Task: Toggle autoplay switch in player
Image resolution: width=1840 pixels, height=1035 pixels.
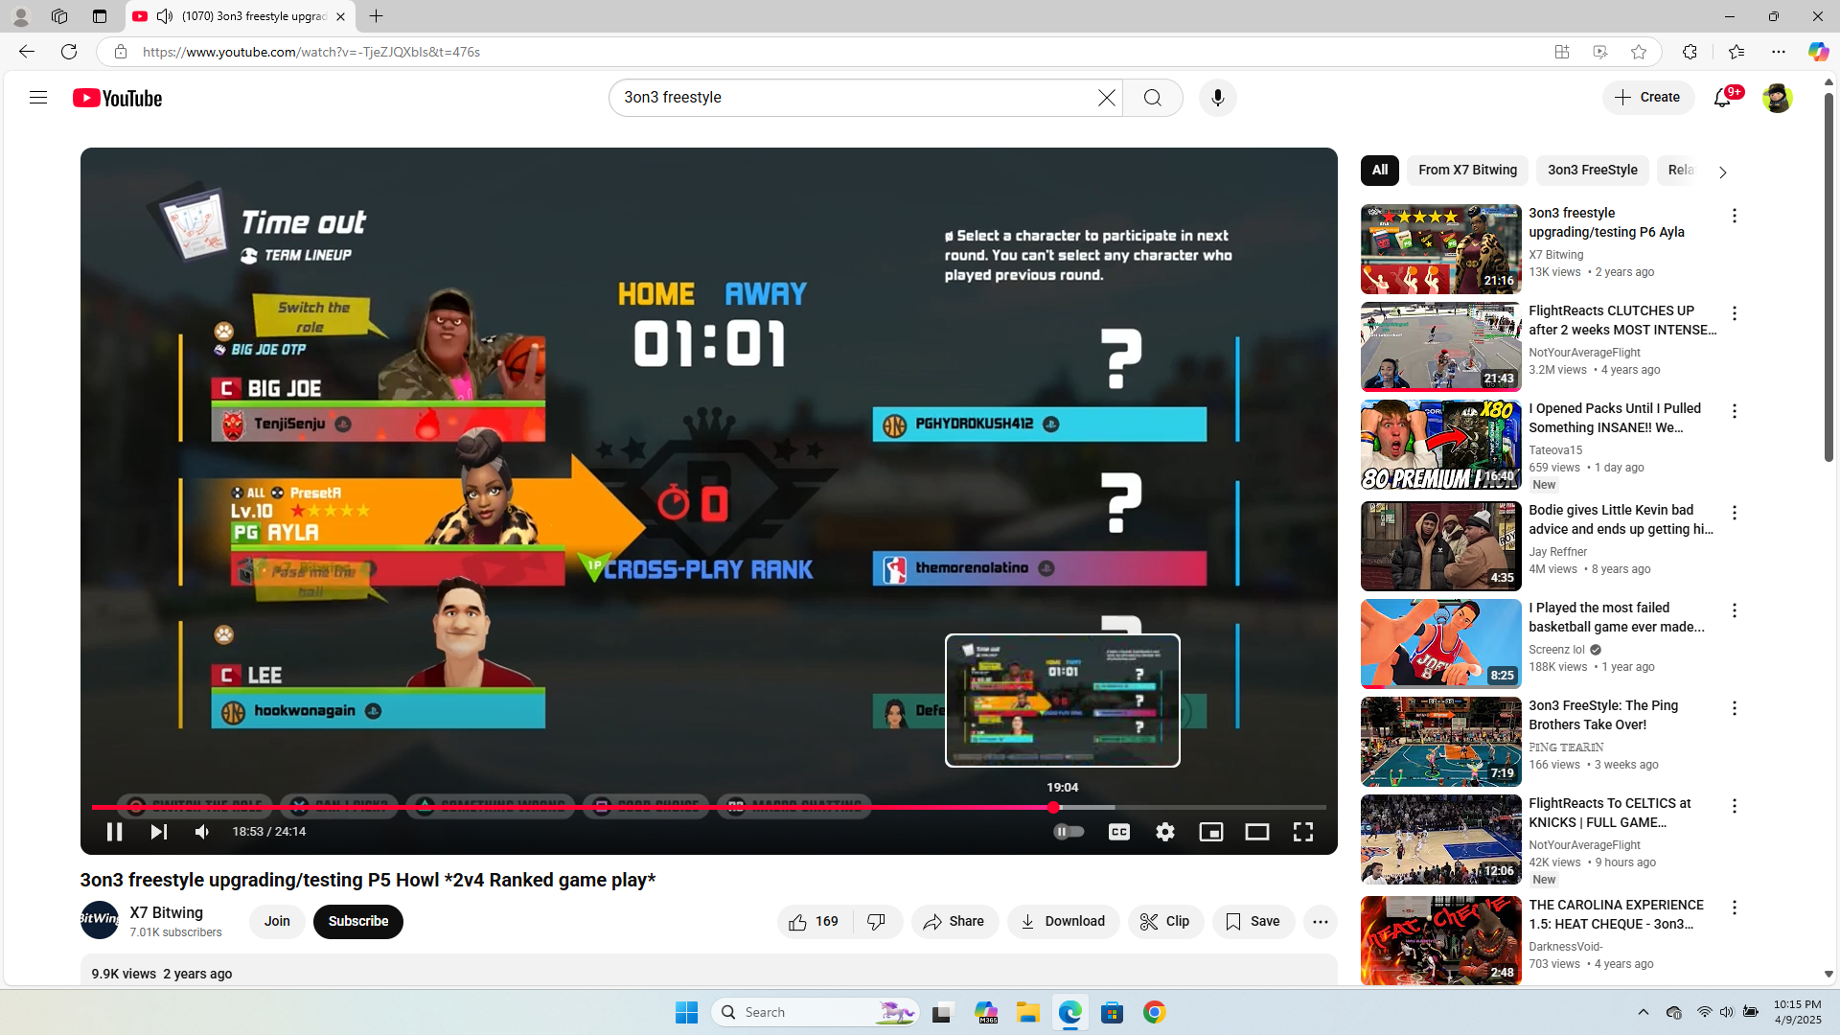Action: (1069, 832)
